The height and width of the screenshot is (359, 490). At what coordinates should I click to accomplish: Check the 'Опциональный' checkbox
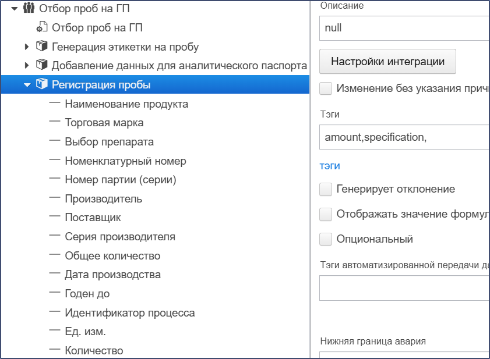click(x=326, y=239)
